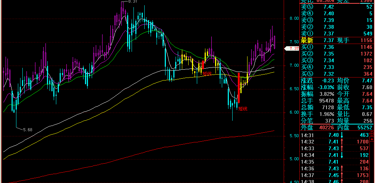Click the 最高 high price value

(367, 101)
